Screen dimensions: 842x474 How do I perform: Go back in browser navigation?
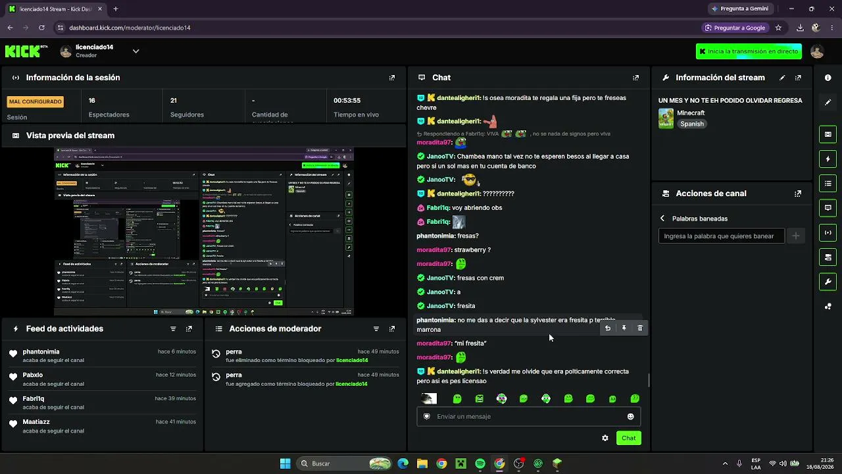point(10,28)
